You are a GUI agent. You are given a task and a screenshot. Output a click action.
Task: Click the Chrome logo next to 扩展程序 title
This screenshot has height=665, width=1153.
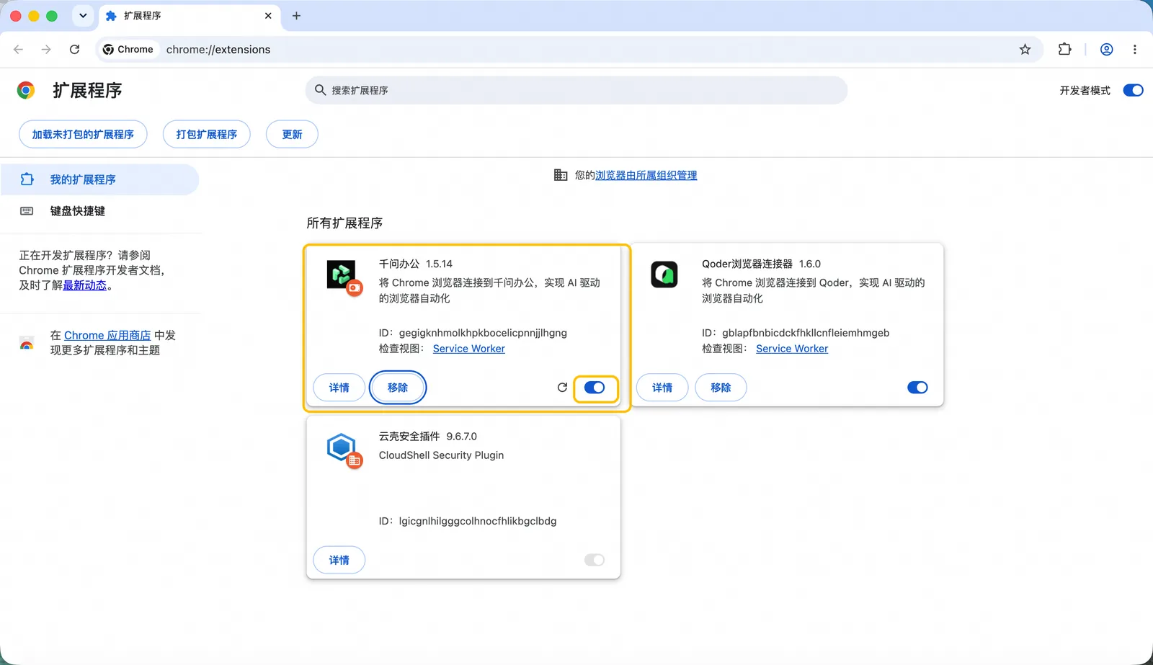[26, 90]
